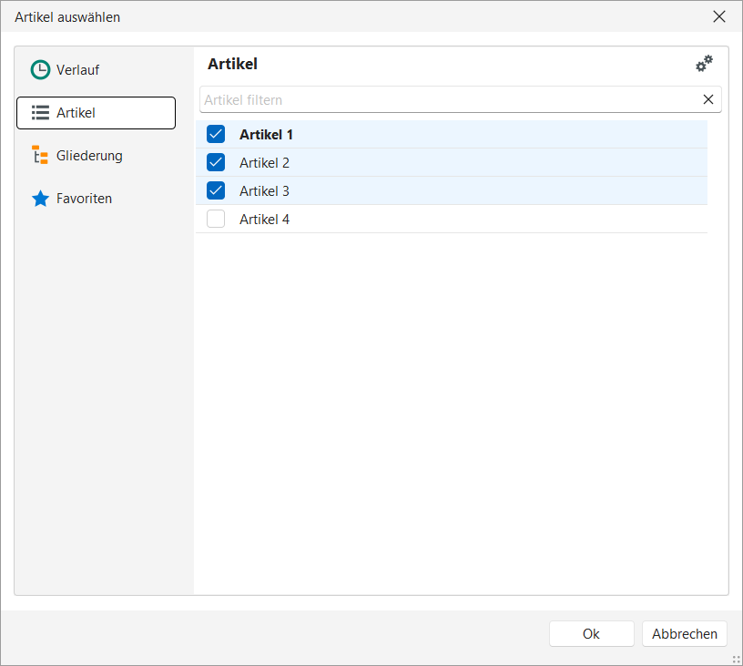Click the blue Favoriten star icon
The image size is (743, 666).
click(x=40, y=199)
